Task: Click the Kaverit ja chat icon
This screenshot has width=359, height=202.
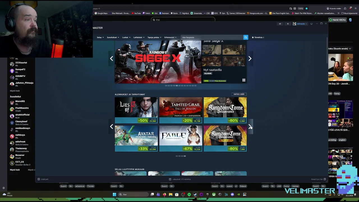Action: pos(325,179)
